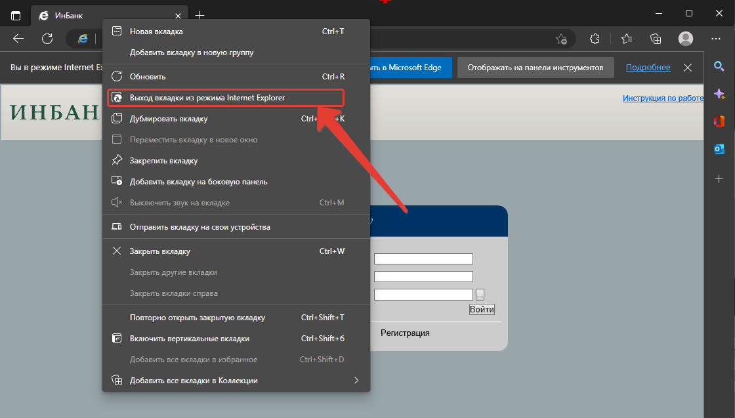Screen dimensions: 735x418
Task: Click 'Отображать на панели инструментов' button
Action: (535, 68)
